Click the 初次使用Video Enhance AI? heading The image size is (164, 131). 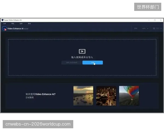(x=40, y=94)
